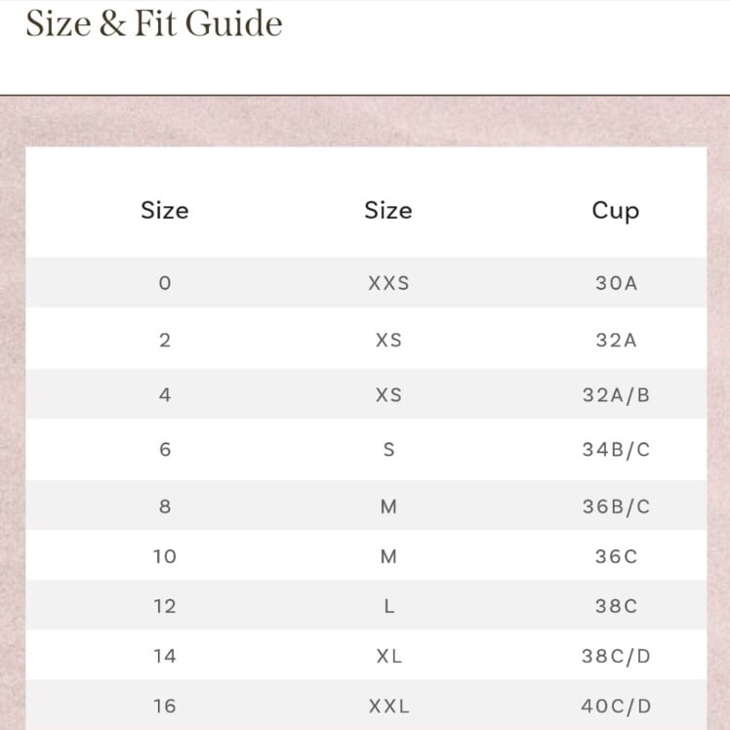Select the 34B/C cup cell
The width and height of the screenshot is (730, 730).
[616, 450]
